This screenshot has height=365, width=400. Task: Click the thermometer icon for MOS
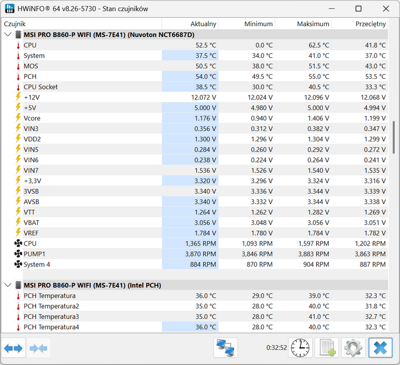click(x=18, y=66)
